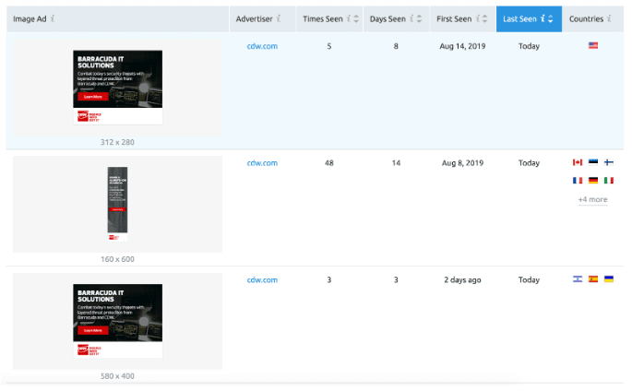Select the Last Seen column header
This screenshot has width=632, height=391.
click(529, 19)
